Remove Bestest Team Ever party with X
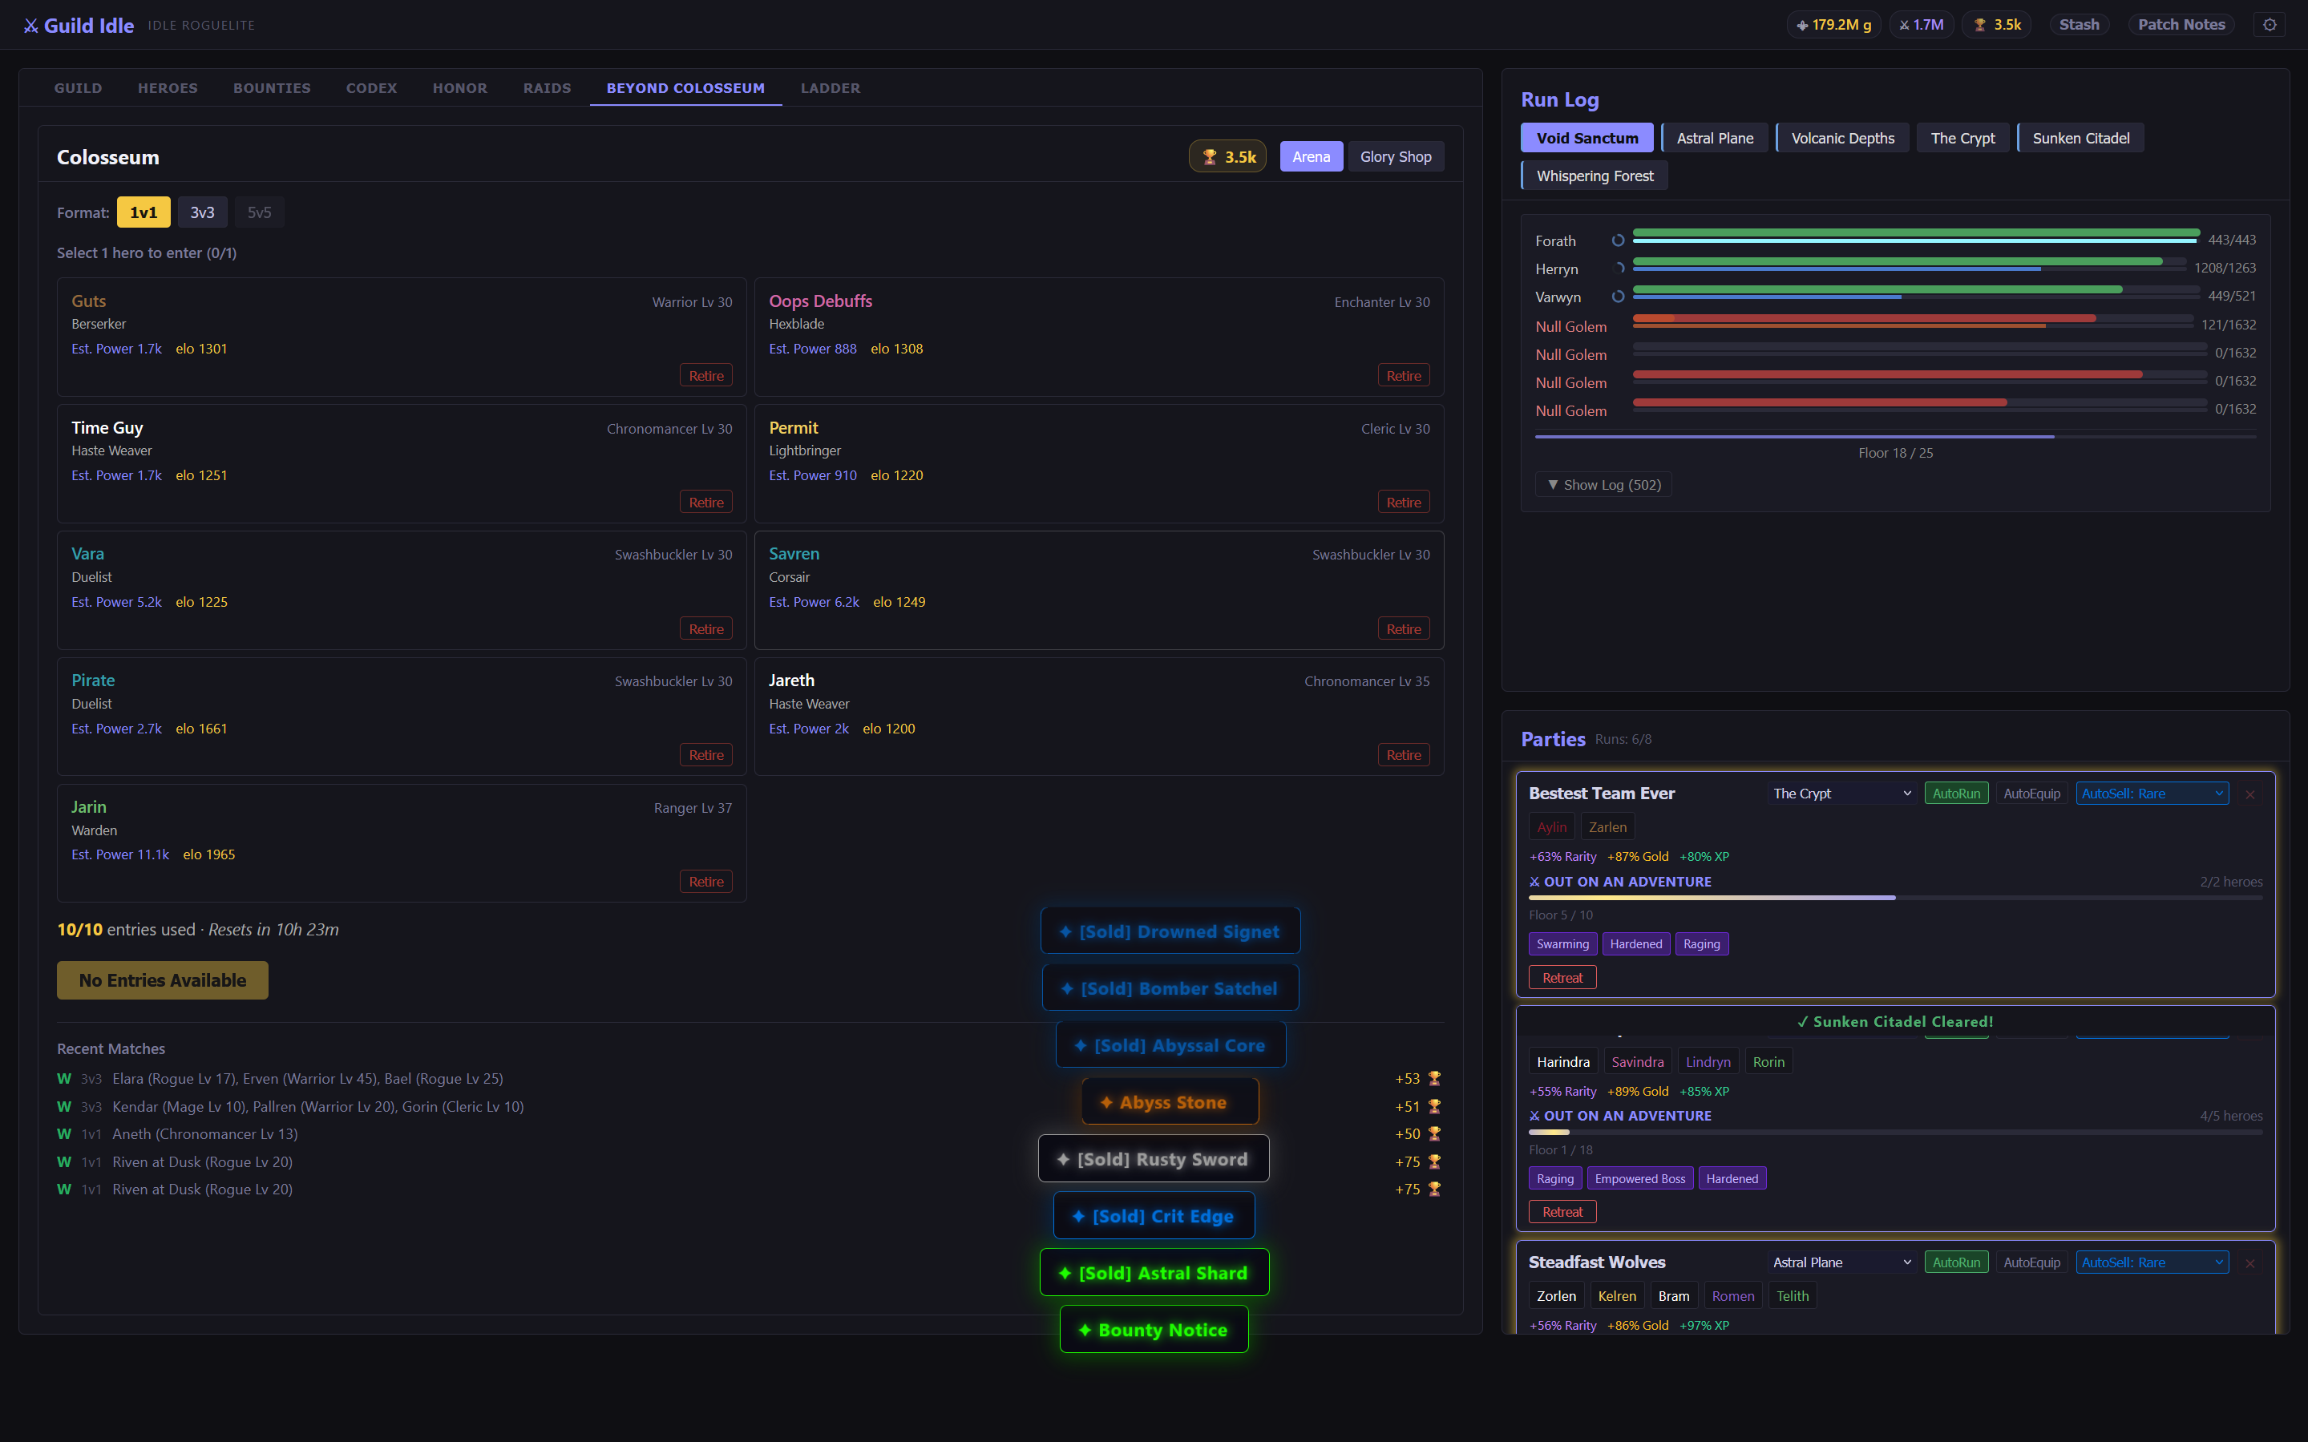The image size is (2308, 1442). pyautogui.click(x=2249, y=794)
